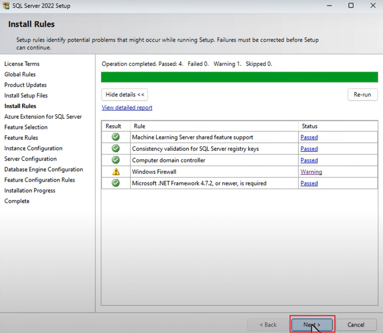
Task: Select Product Updates step in sidebar
Action: point(25,85)
